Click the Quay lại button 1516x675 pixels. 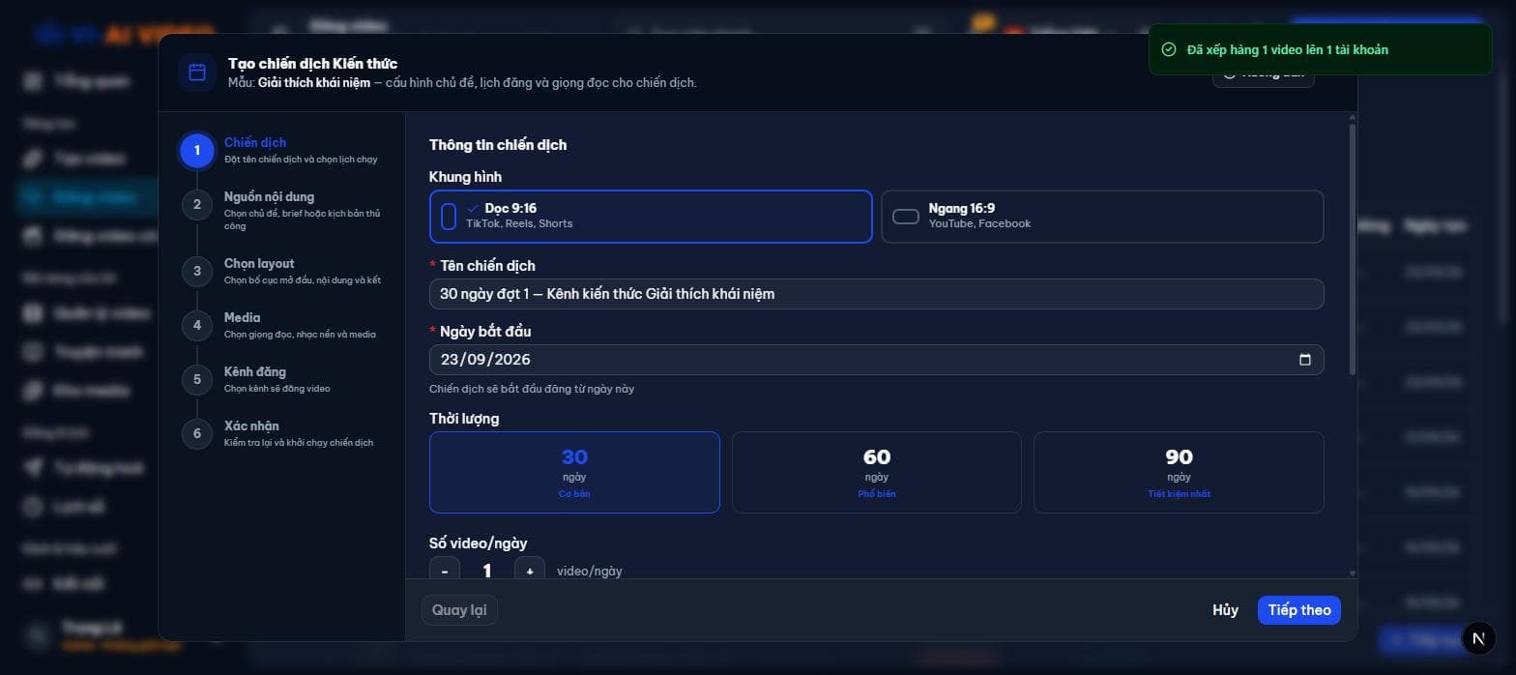(x=459, y=610)
